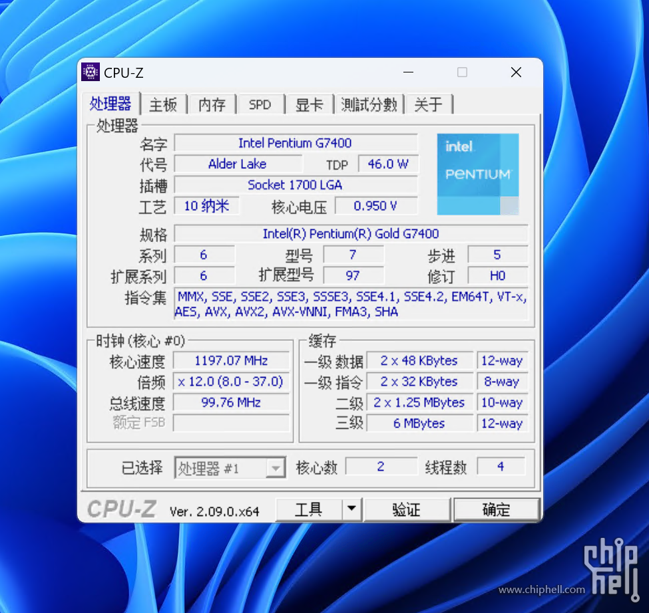This screenshot has width=649, height=613.
Task: Go to the 显卡 tab
Action: [x=309, y=104]
